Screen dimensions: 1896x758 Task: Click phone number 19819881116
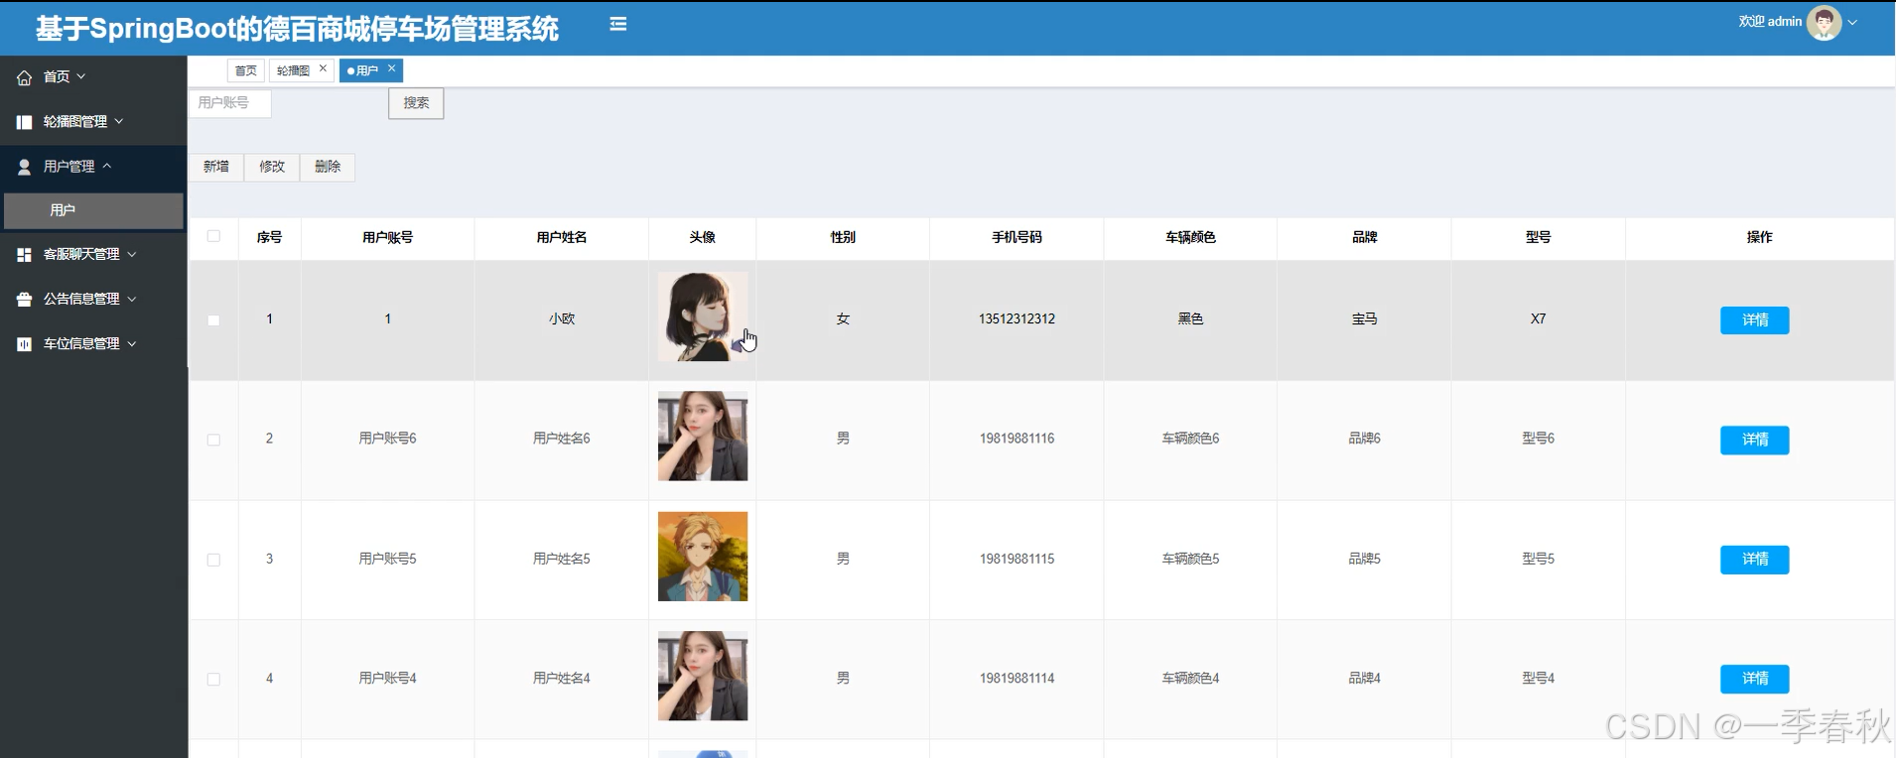click(1016, 439)
